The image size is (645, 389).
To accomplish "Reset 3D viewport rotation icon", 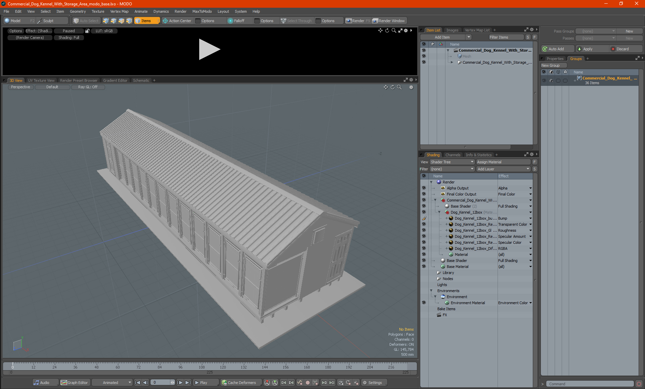I will click(392, 87).
